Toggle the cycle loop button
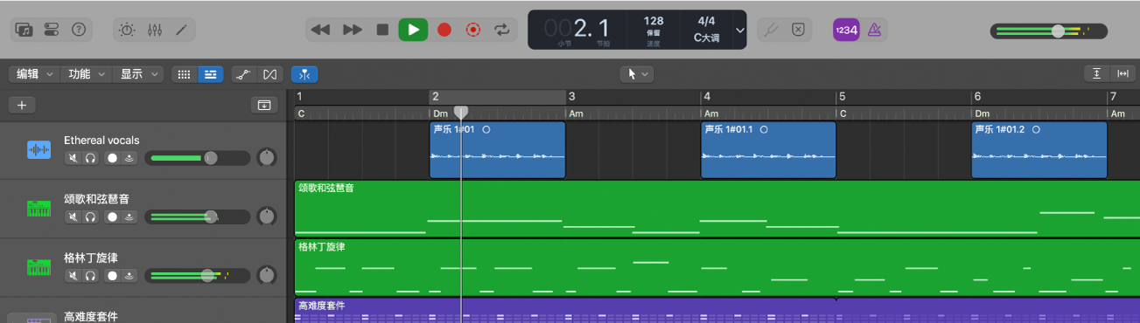Image resolution: width=1140 pixels, height=323 pixels. point(501,30)
